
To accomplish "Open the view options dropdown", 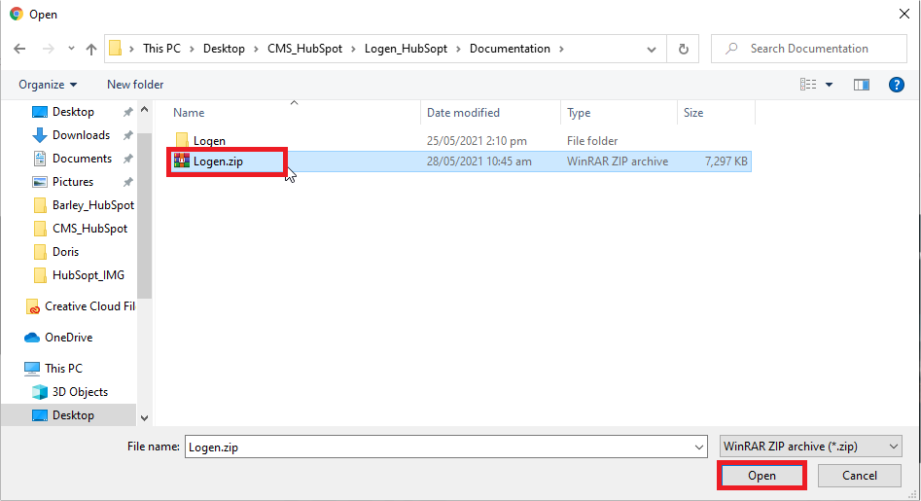I will point(830,85).
